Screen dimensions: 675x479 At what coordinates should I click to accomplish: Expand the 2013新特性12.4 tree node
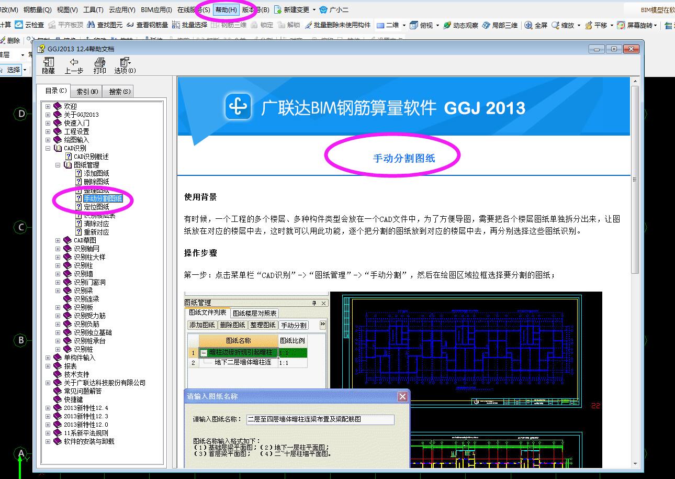point(48,408)
